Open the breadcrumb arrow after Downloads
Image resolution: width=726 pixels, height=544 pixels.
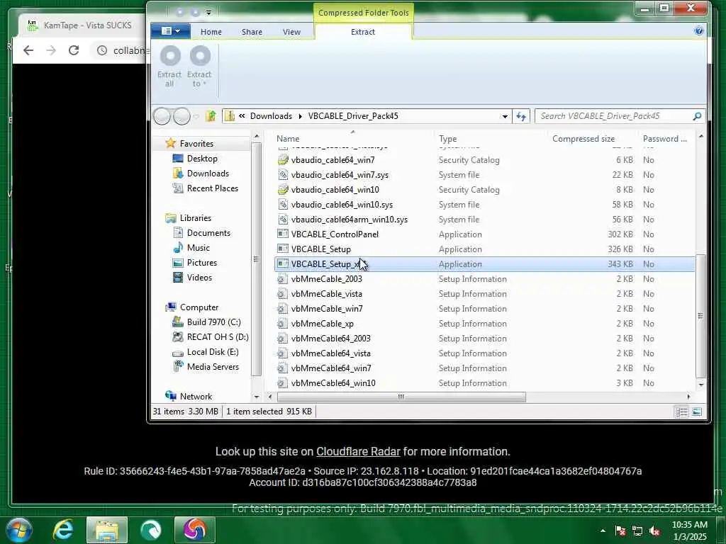tap(300, 116)
